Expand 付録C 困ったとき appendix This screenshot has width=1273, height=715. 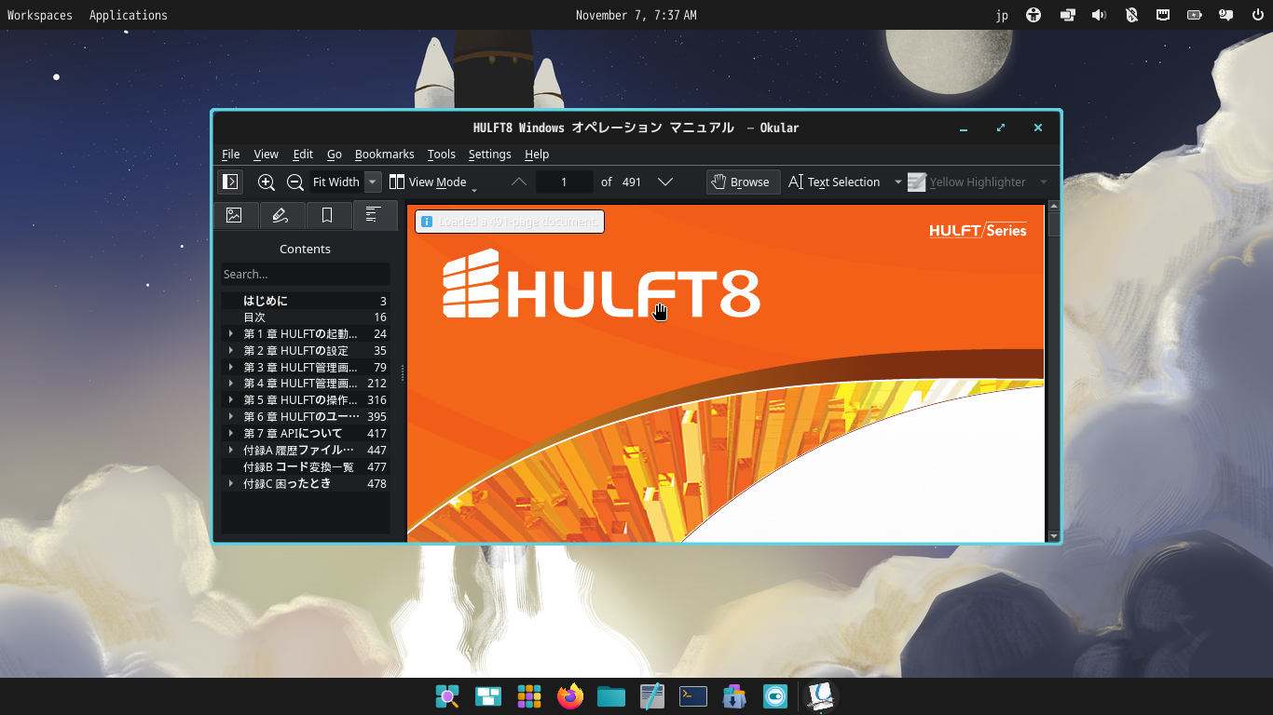[231, 484]
